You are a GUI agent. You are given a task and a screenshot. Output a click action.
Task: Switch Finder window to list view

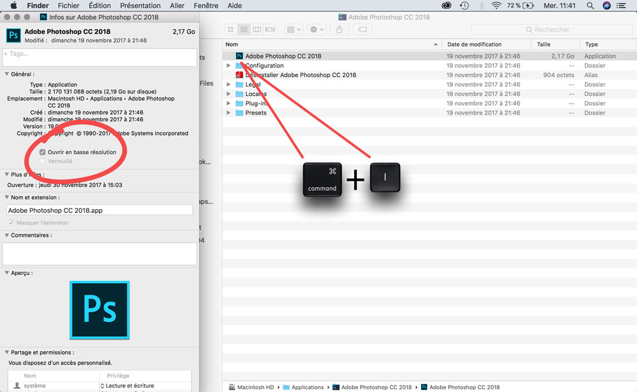point(244,30)
